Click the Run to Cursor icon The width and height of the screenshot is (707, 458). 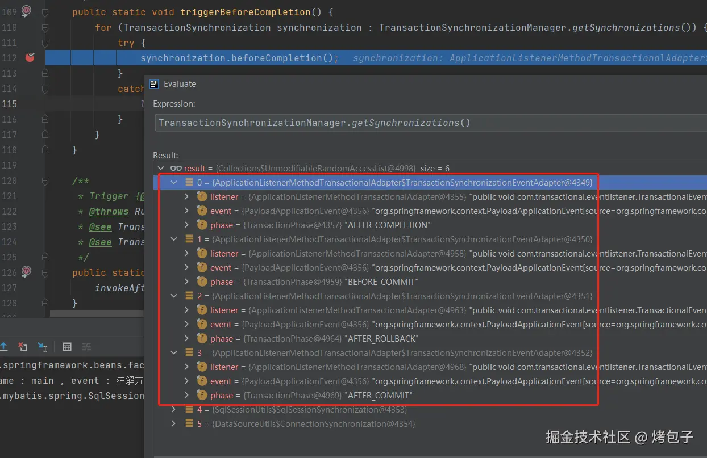tap(43, 347)
